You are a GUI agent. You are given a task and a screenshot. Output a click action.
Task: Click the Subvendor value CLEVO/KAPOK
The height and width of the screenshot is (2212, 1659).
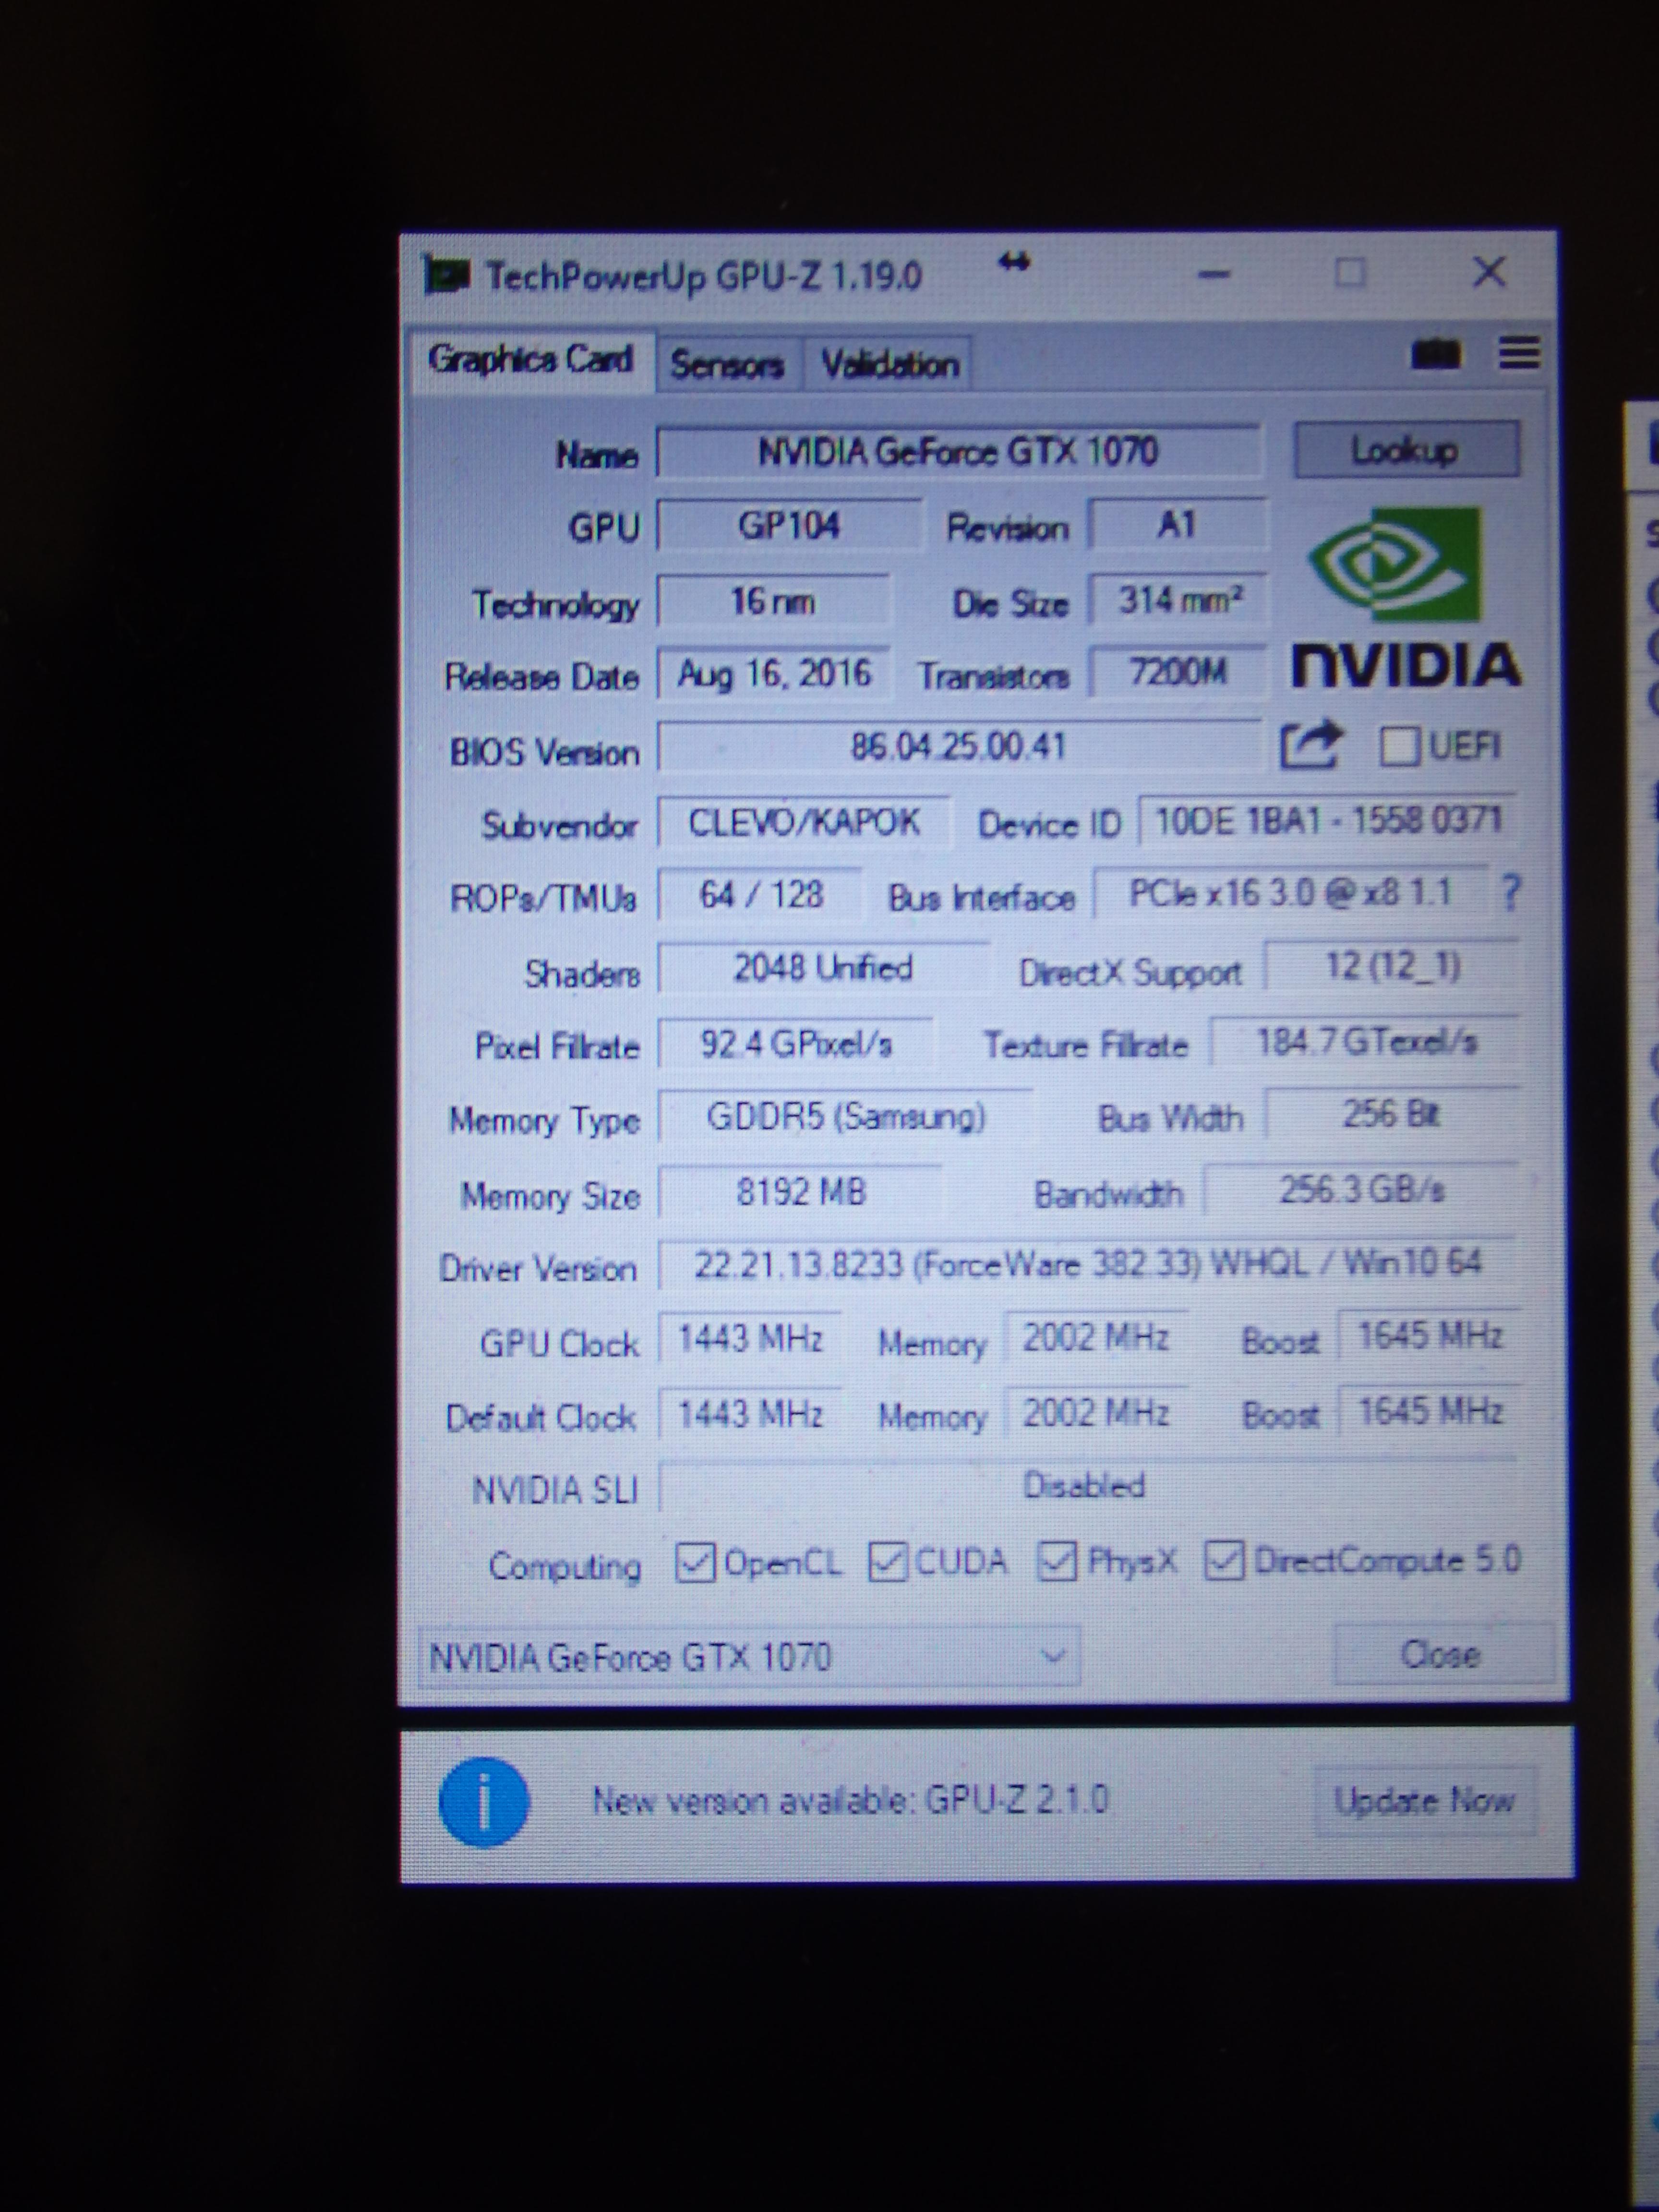point(804,822)
